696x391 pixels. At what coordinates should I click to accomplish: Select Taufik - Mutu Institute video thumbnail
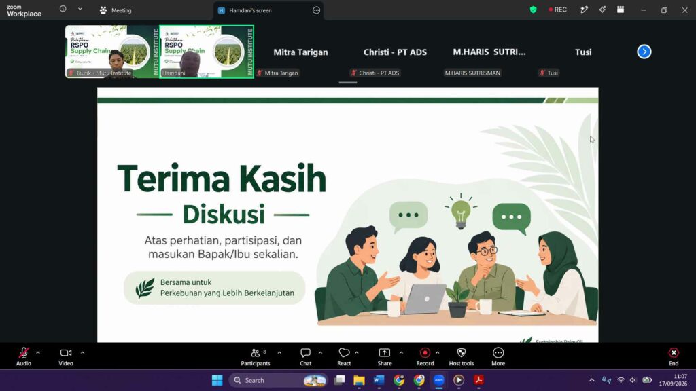click(x=112, y=52)
